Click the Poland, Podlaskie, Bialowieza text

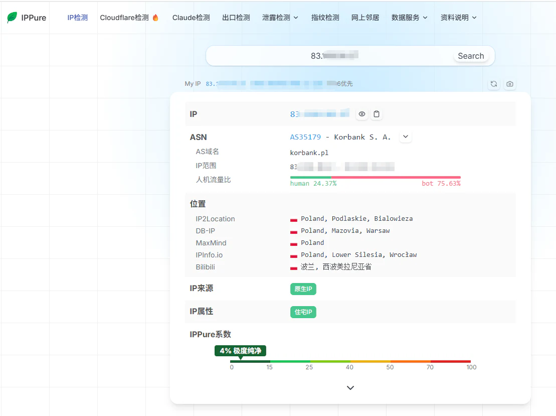357,219
